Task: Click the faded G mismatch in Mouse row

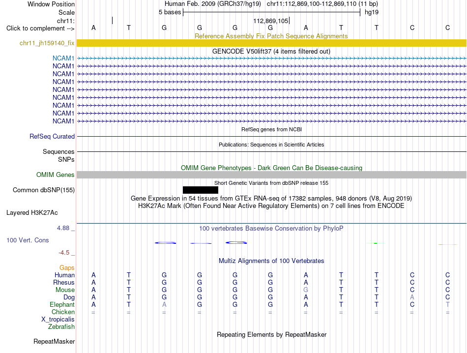Action: click(x=306, y=290)
